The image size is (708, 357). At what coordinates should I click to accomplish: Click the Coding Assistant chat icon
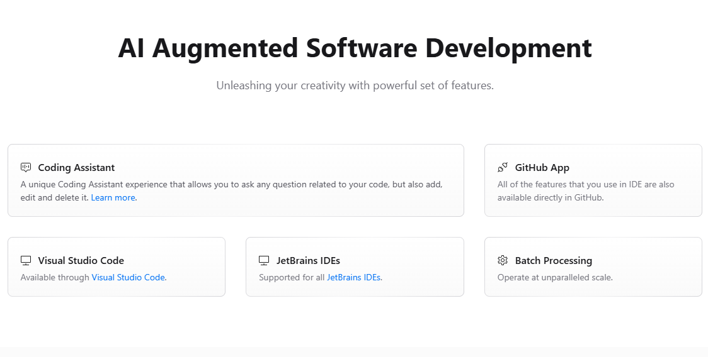[26, 168]
